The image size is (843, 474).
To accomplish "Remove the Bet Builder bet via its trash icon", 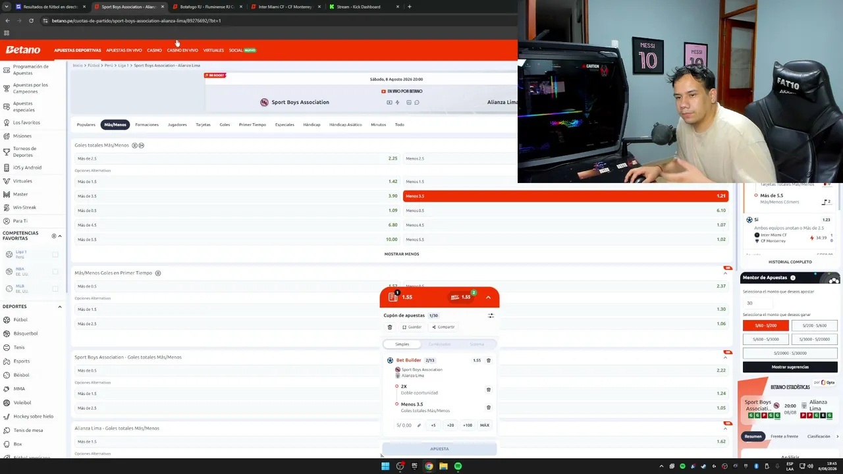I will (x=489, y=360).
